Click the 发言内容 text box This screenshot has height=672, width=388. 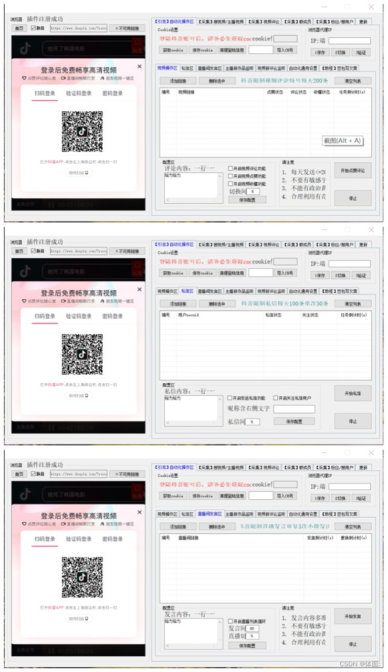[x=193, y=633]
